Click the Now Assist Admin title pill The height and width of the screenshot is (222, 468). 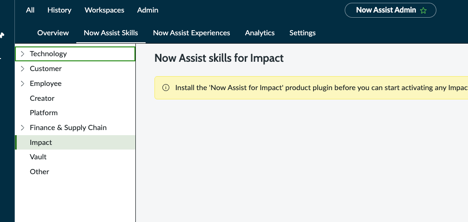[x=390, y=10]
